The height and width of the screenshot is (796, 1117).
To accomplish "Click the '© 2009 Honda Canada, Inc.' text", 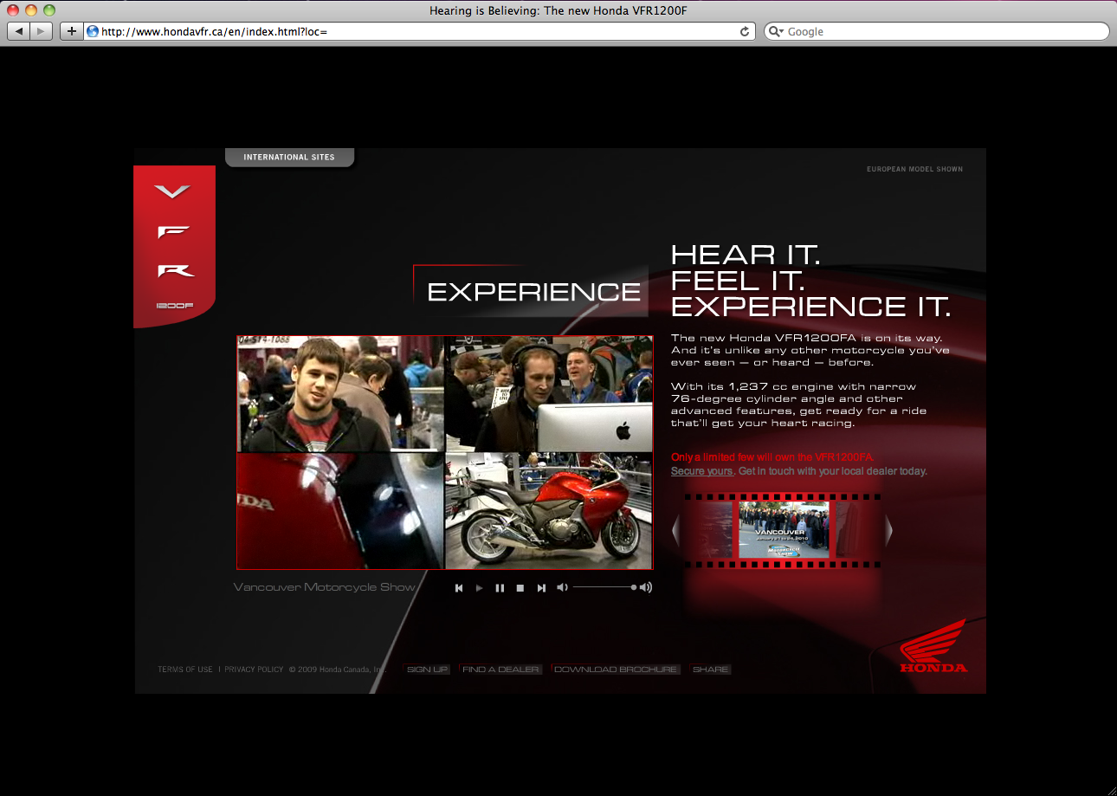I will 339,670.
